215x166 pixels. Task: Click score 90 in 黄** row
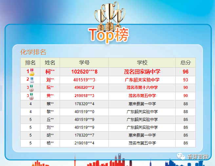[x=186, y=95]
